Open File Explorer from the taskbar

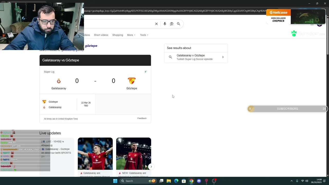pos(169,181)
